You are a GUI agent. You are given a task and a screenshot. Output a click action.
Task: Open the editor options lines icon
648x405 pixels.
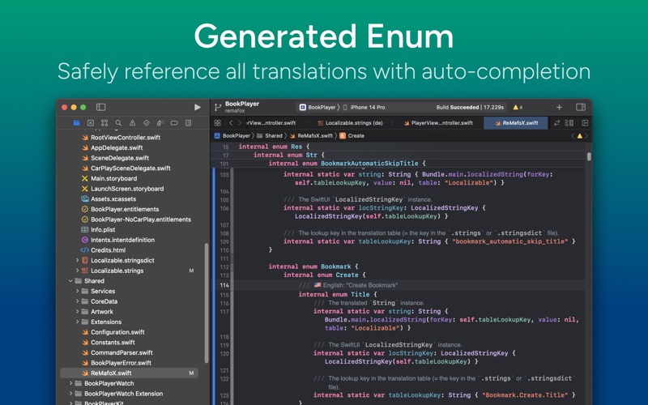pos(569,123)
